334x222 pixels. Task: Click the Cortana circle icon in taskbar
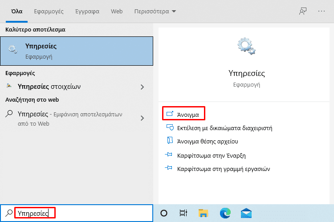pyautogui.click(x=164, y=213)
